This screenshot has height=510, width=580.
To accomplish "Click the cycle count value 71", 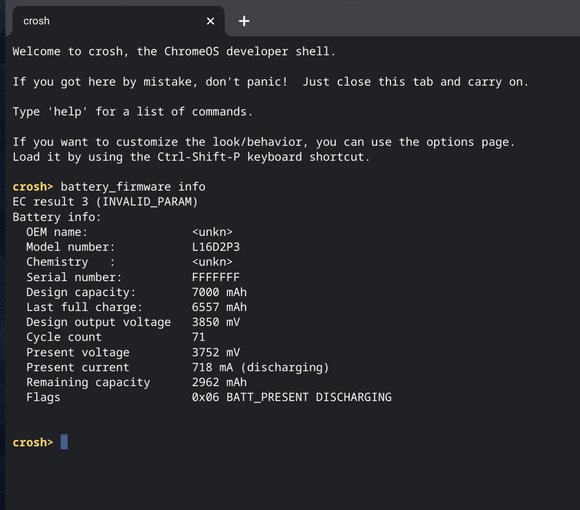I will 198,337.
